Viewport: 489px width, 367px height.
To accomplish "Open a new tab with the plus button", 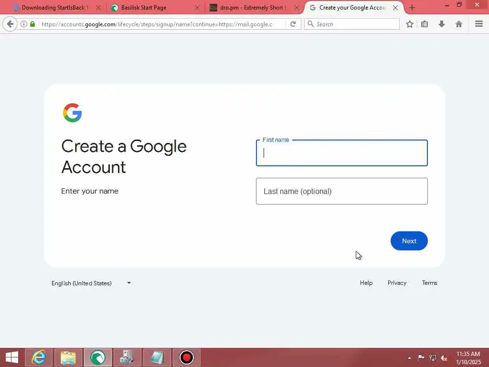I will point(412,8).
